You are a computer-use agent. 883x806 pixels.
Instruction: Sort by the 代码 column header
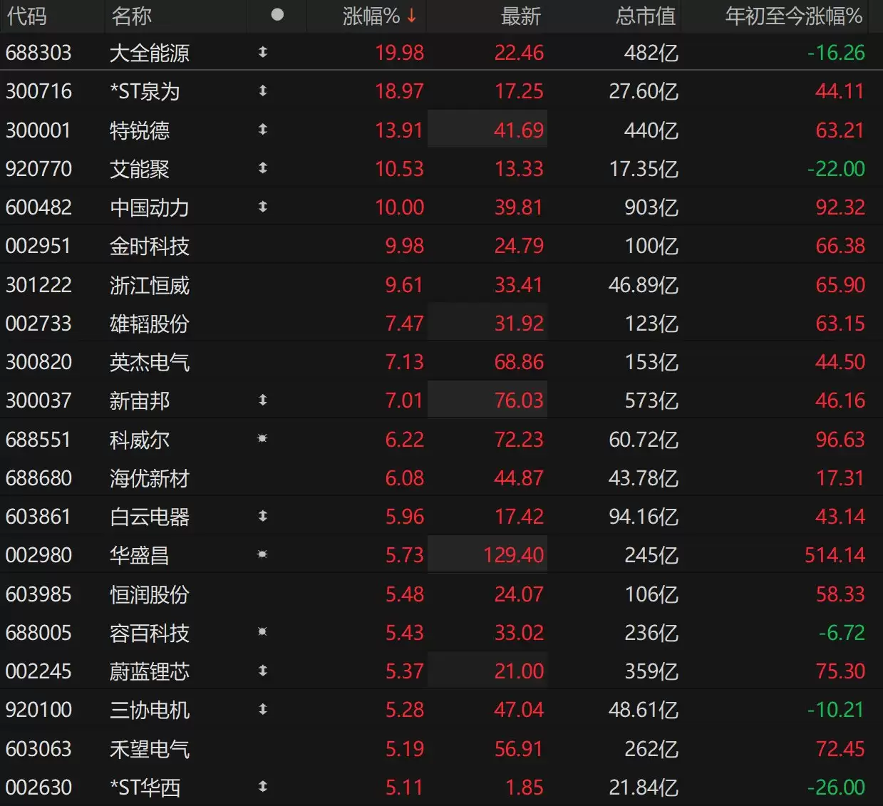[27, 16]
